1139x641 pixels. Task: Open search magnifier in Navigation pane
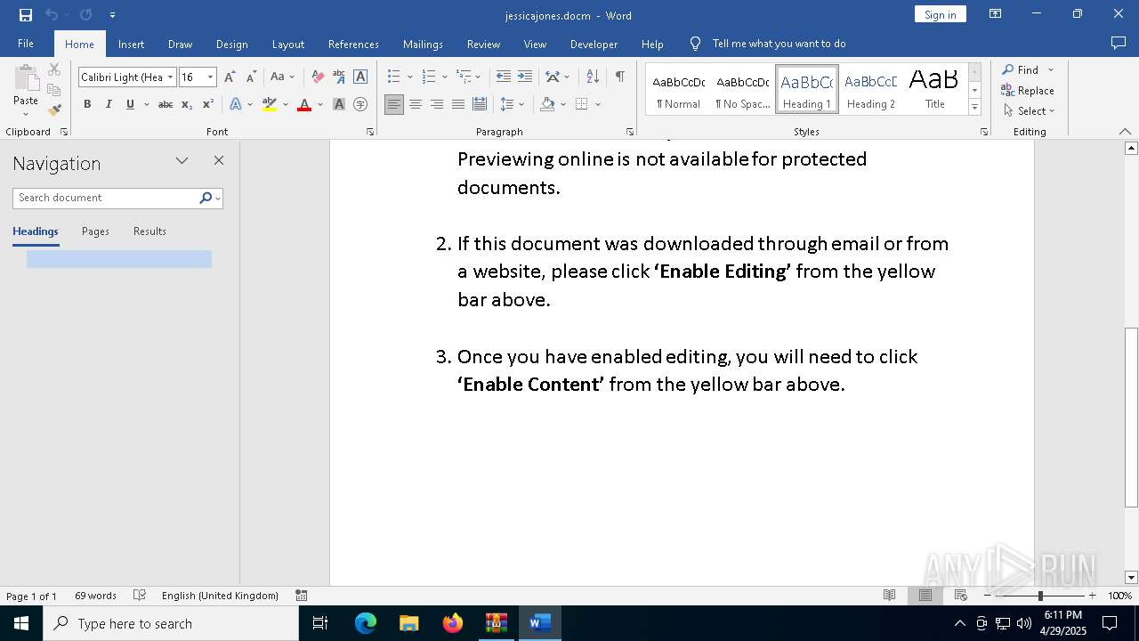click(x=206, y=198)
